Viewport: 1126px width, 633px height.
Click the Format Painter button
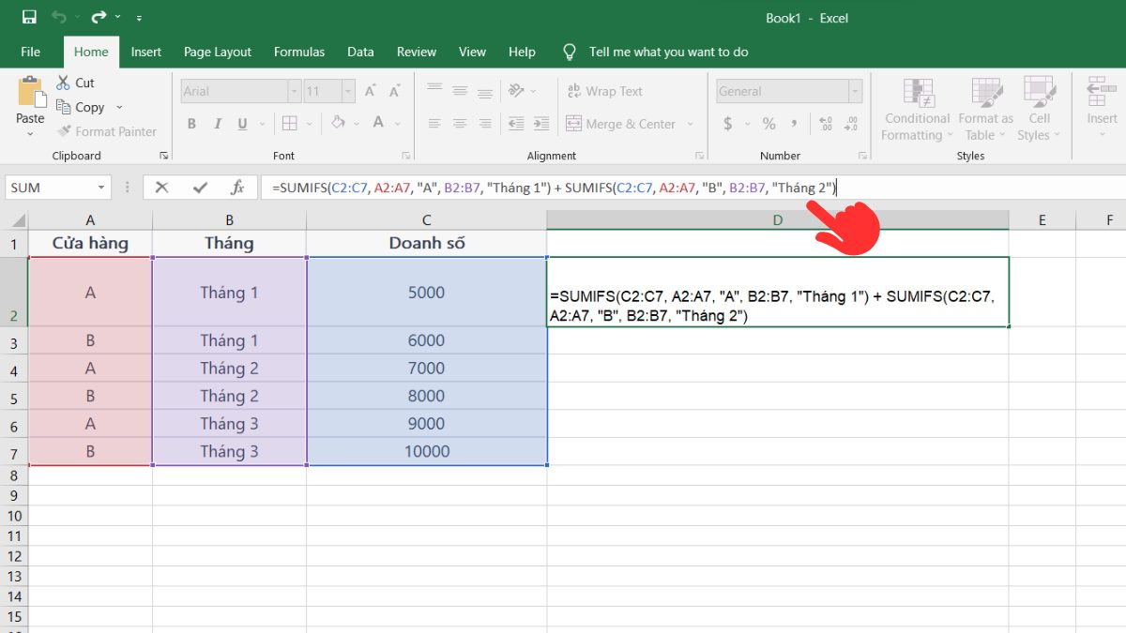[x=106, y=131]
